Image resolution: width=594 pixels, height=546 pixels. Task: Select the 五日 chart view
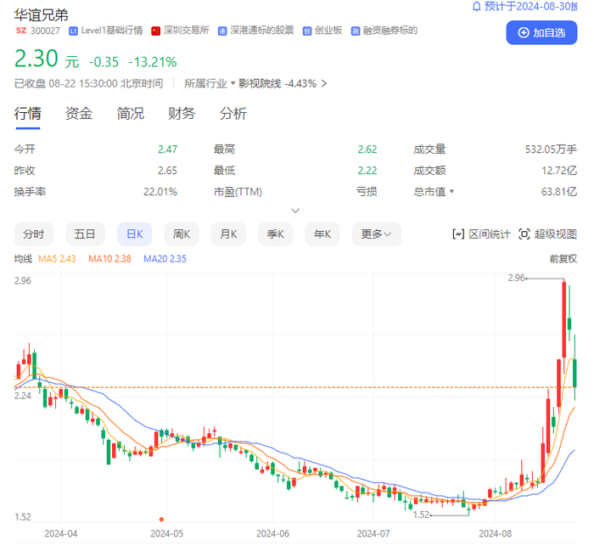point(85,234)
